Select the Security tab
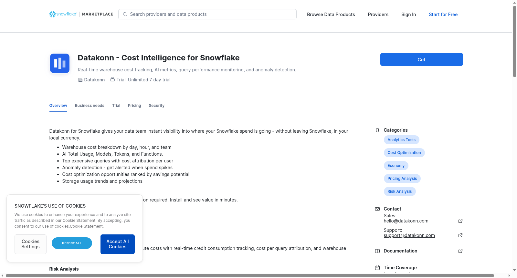The image size is (517, 278). pos(157,106)
